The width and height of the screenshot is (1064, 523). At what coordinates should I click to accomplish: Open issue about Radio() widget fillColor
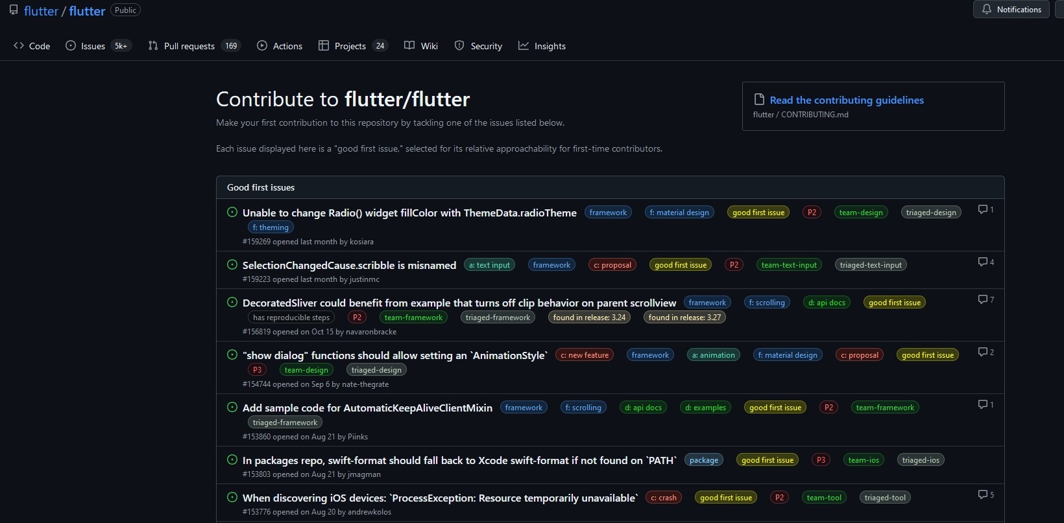pos(409,213)
